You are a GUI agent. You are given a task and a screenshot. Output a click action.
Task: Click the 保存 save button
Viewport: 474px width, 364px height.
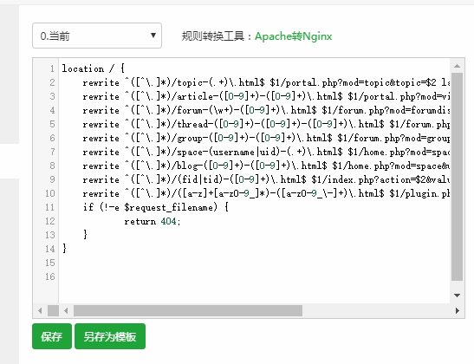point(52,336)
